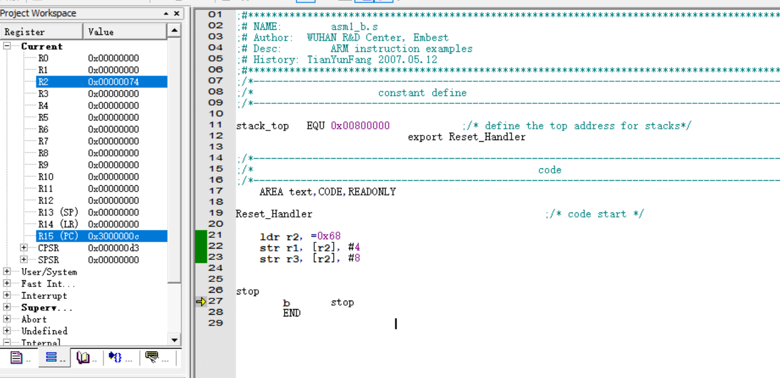This screenshot has width=780, height=378.
Task: Click PC value 0x3000000c
Action: [x=113, y=236]
